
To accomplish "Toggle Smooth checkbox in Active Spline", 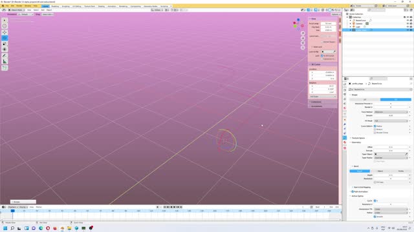I will point(375,217).
